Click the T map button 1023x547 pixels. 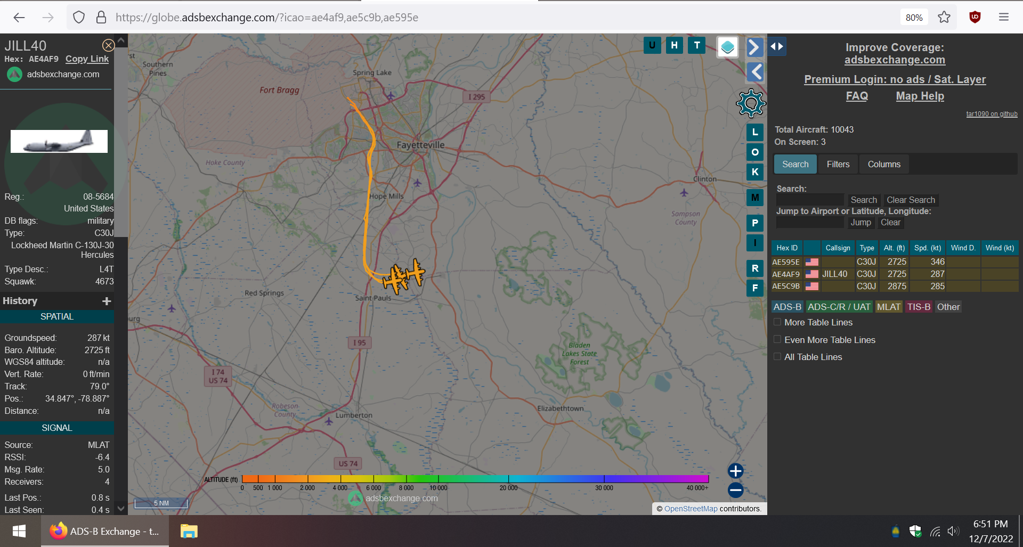coord(697,45)
